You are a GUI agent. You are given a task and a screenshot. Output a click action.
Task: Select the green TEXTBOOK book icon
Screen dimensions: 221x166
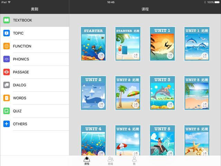[7, 20]
